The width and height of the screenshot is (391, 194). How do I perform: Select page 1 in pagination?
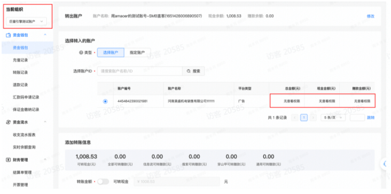point(304,117)
